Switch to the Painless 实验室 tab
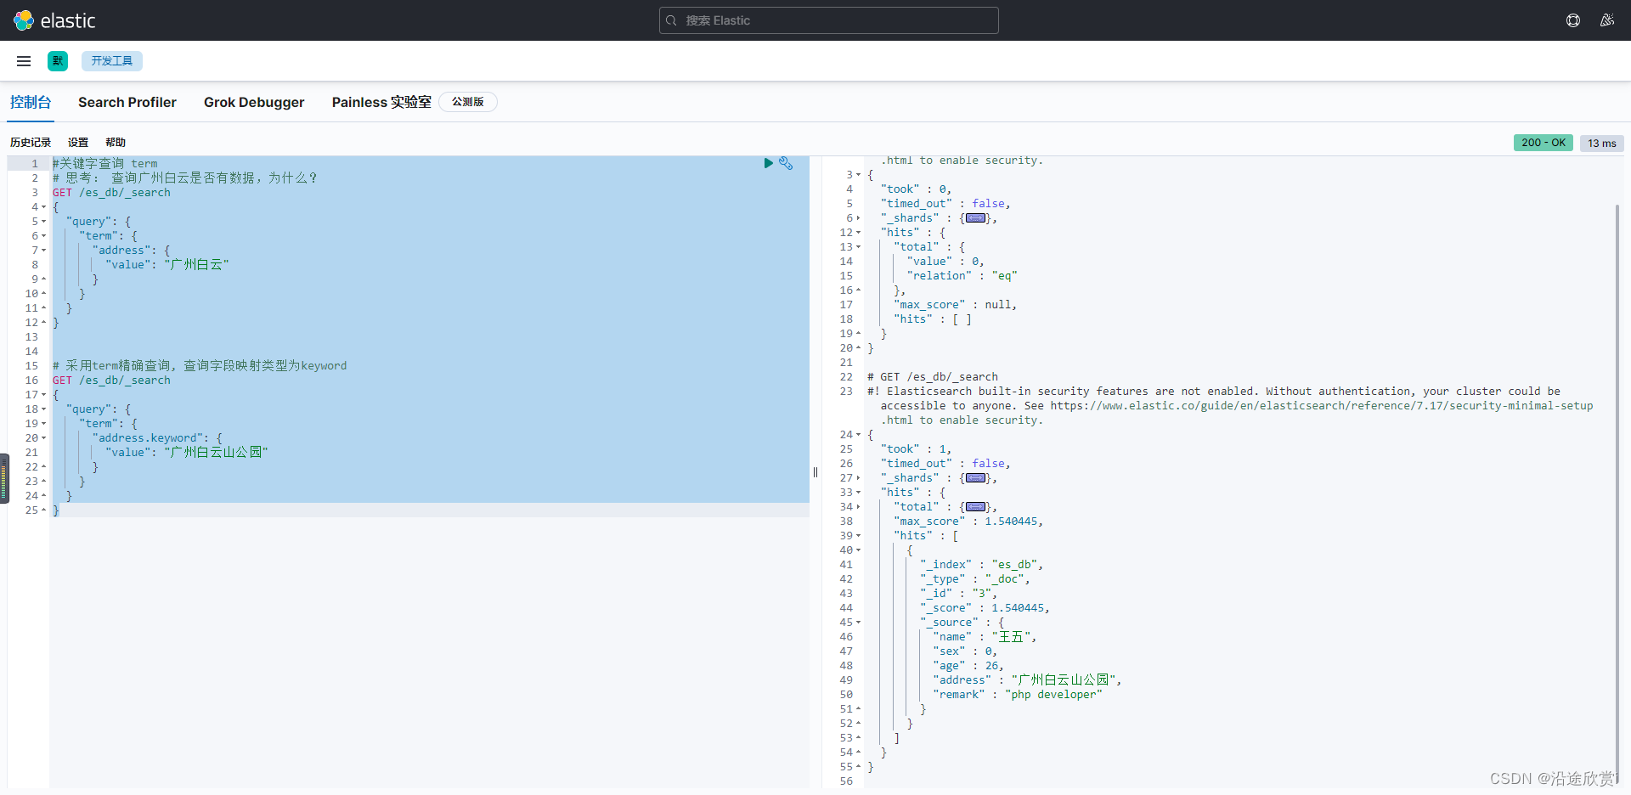Viewport: 1631px width, 795px height. pos(381,102)
